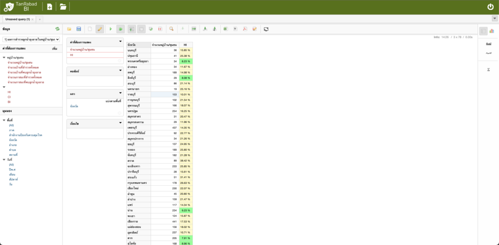Click the CI measure in the list
The height and width of the screenshot is (245, 499).
pos(9,97)
